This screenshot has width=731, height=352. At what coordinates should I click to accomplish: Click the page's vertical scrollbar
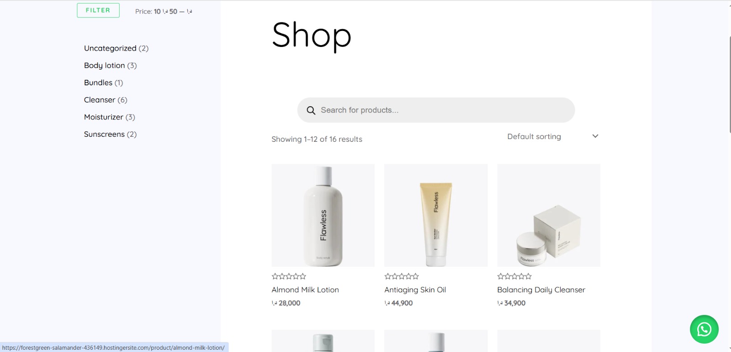tap(729, 78)
